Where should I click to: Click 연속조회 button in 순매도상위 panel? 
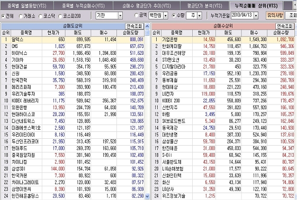pyautogui.click(x=134, y=26)
